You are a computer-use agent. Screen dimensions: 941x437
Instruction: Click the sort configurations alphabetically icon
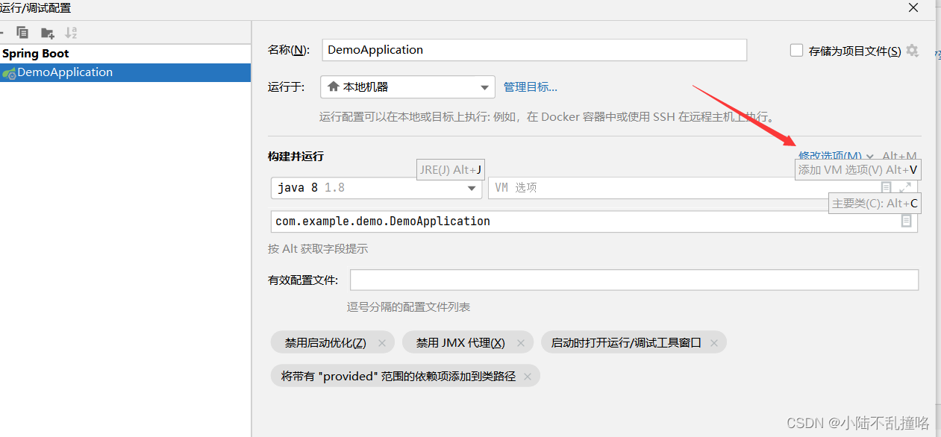(x=71, y=32)
